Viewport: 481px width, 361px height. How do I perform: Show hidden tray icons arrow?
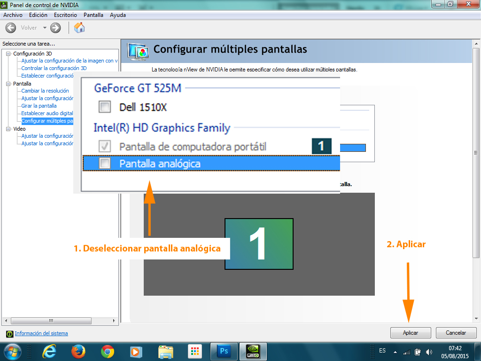[396, 352]
